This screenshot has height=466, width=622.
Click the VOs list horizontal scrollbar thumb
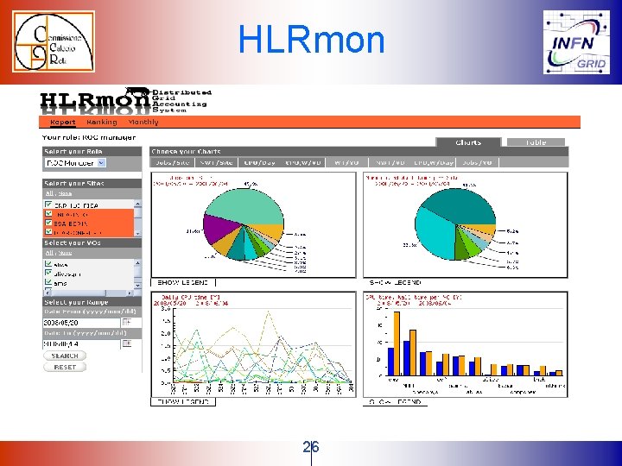(79, 293)
